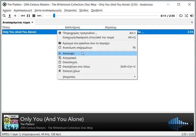The height and width of the screenshot is (137, 196).
Task: Choose Πληροφορίες τραγουδιού from context menu
Action: 97,33
